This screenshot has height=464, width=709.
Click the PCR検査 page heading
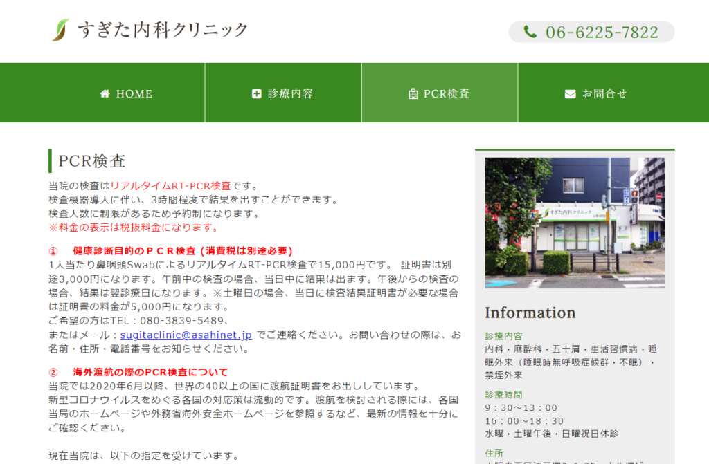pos(92,160)
